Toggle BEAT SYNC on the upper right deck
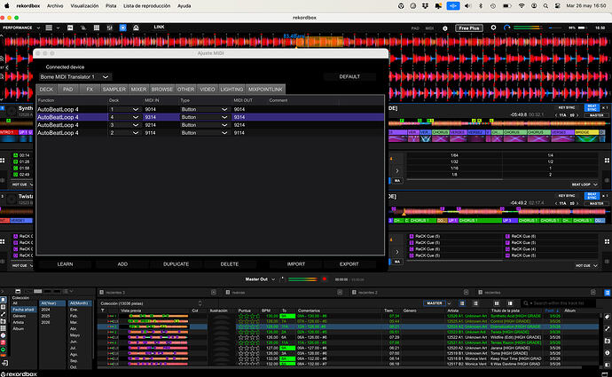 592,107
